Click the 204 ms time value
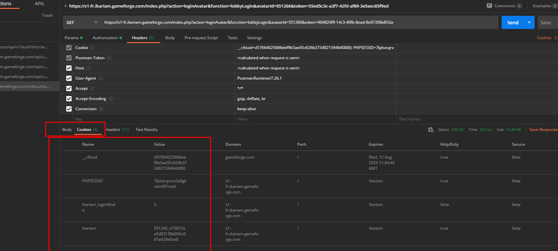This screenshot has width=558, height=251. pyautogui.click(x=485, y=130)
